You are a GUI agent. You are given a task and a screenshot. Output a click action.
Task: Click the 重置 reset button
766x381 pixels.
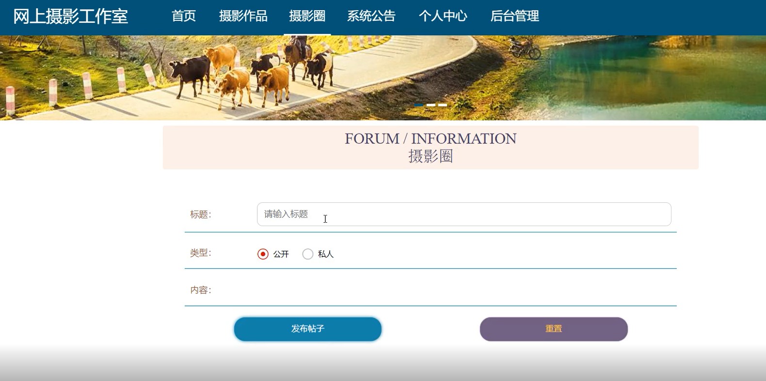coord(554,329)
